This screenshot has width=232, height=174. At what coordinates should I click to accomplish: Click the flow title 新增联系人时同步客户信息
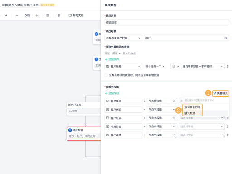[20, 5]
